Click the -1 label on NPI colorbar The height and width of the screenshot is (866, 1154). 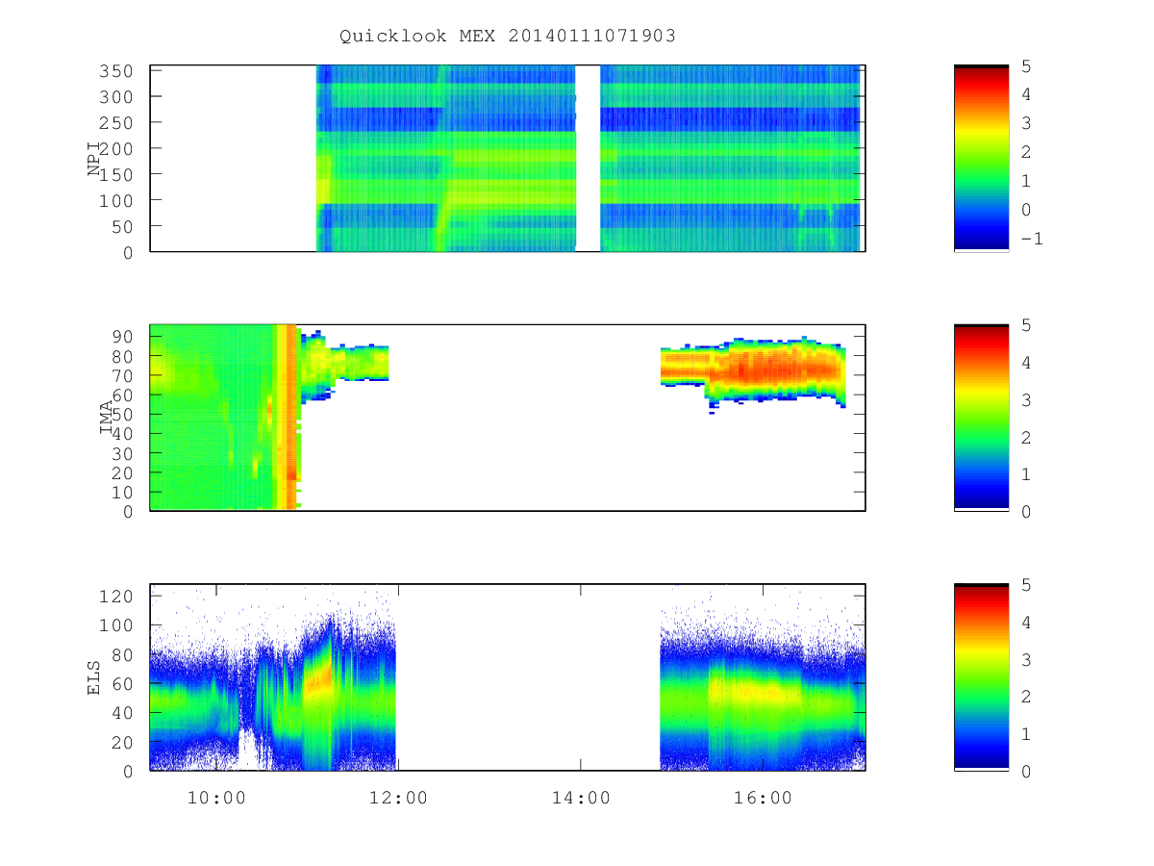tap(1031, 239)
